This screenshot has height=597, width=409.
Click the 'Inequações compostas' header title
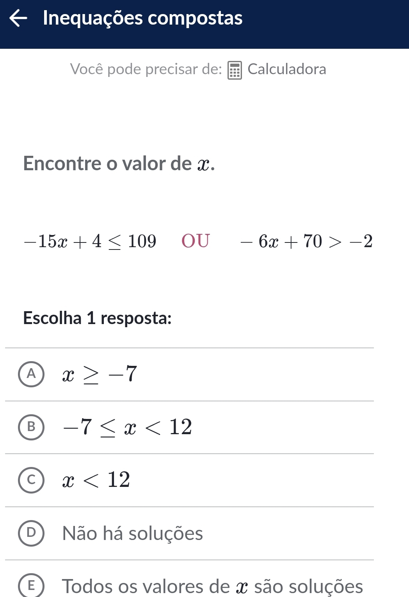pyautogui.click(x=142, y=18)
